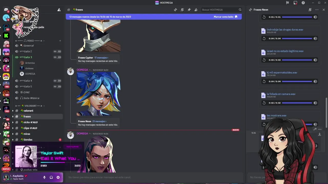Open la follada en camara.wav link
Image resolution: width=328 pixels, height=184 pixels.
click(x=281, y=94)
